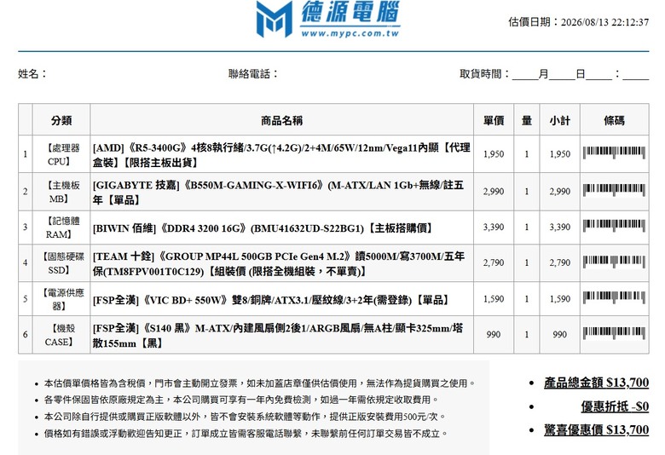Click the www.mypc.com.tw website address

(350, 33)
